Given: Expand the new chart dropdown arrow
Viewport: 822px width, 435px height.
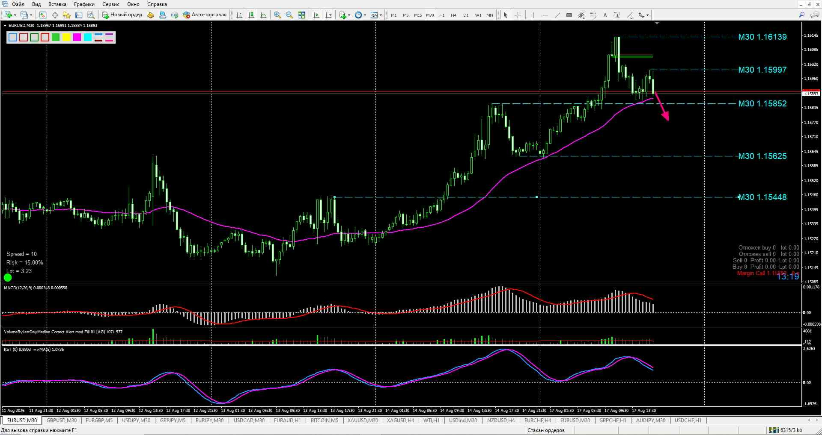Looking at the screenshot, I should (x=15, y=15).
